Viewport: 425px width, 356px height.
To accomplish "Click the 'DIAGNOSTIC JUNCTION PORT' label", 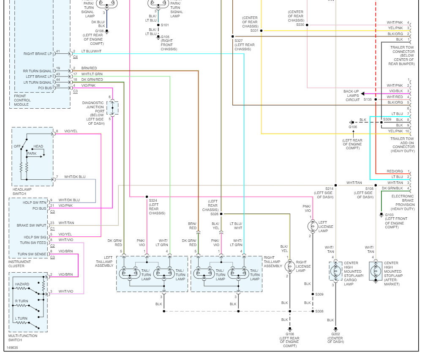I will coord(93,107).
